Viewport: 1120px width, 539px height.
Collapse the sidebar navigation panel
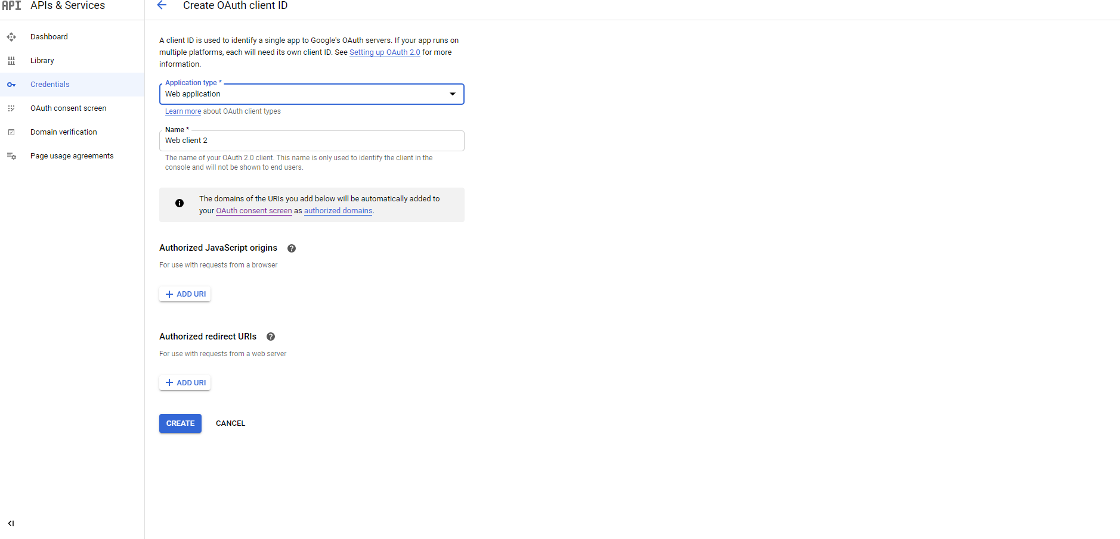pos(11,524)
